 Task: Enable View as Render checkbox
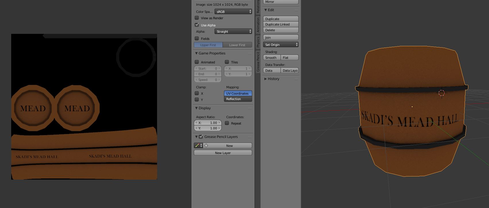click(x=197, y=18)
